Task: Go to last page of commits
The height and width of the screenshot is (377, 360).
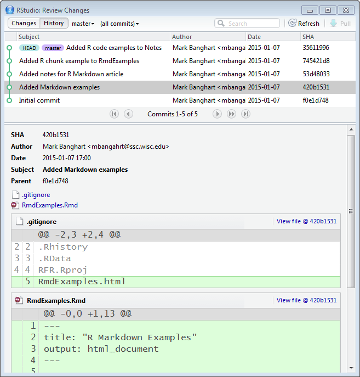Action: pos(245,114)
